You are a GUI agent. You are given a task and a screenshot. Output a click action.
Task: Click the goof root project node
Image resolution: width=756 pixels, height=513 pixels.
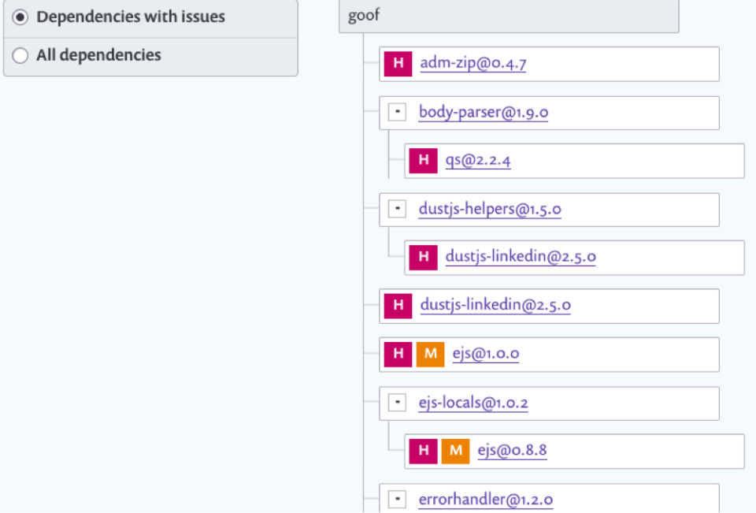point(509,16)
